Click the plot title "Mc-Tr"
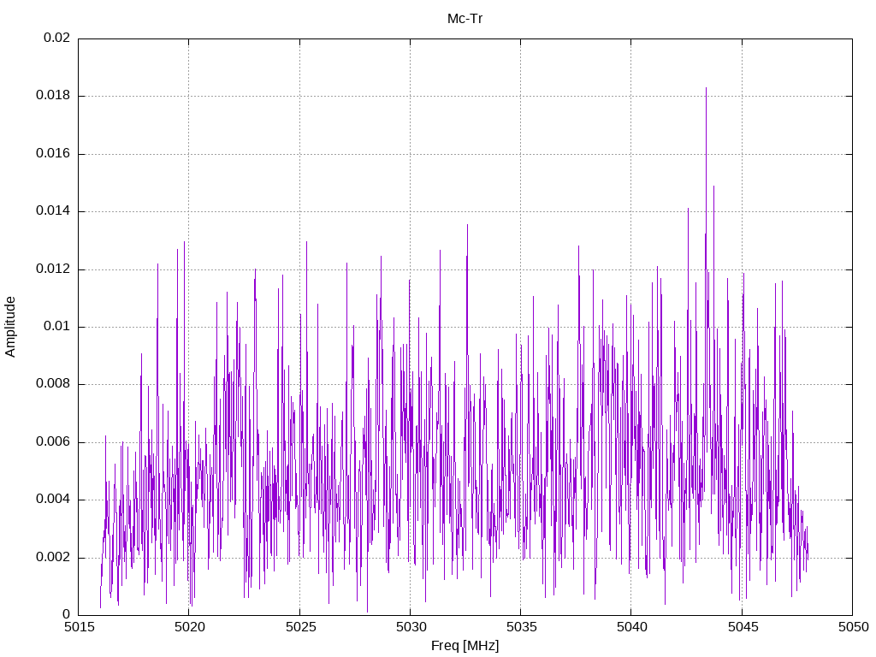Image resolution: width=876 pixels, height=657 pixels. pyautogui.click(x=465, y=19)
